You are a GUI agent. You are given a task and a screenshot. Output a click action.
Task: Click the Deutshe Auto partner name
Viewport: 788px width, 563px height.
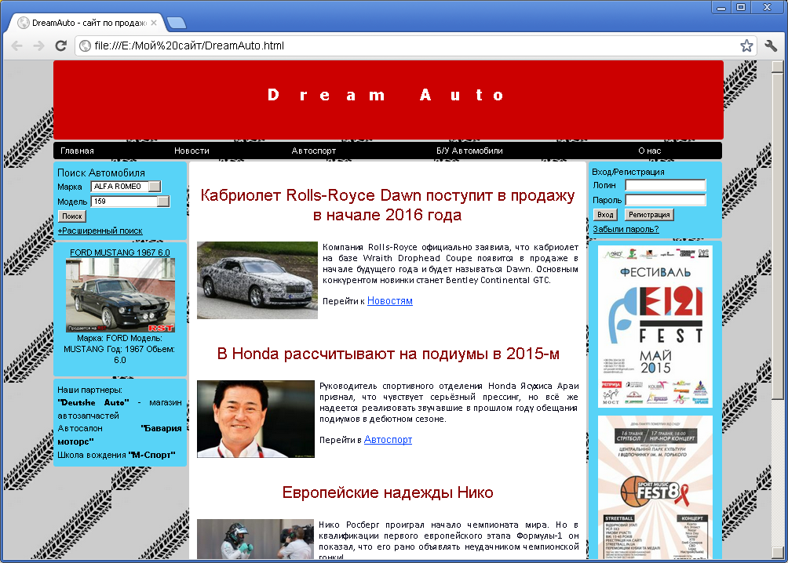[x=93, y=402]
